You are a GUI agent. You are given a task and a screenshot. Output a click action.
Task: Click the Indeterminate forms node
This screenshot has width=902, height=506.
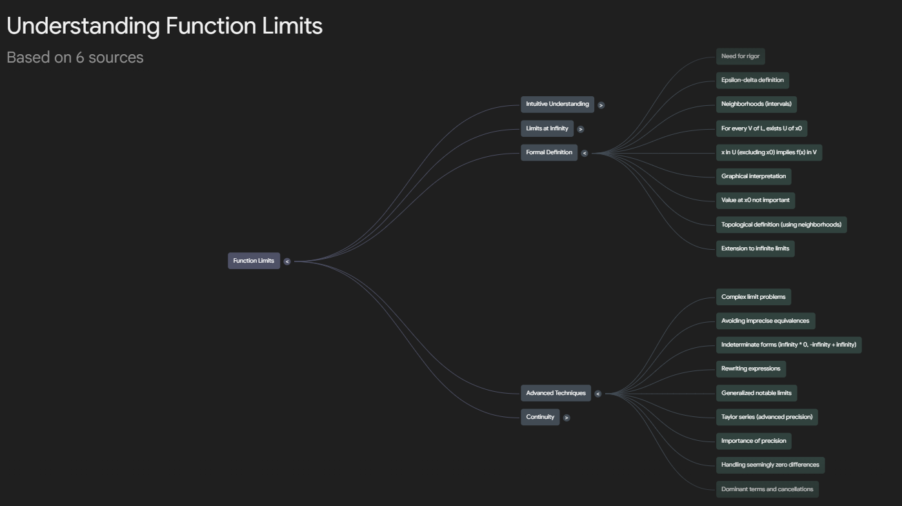pyautogui.click(x=788, y=345)
